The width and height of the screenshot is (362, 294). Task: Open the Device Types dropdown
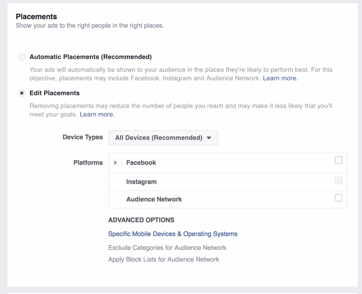(163, 138)
